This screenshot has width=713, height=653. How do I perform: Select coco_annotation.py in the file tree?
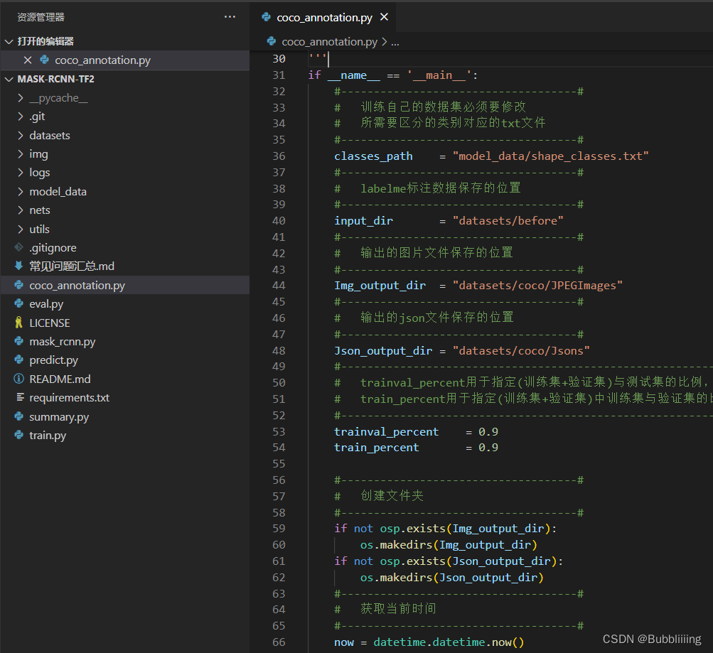[125, 285]
